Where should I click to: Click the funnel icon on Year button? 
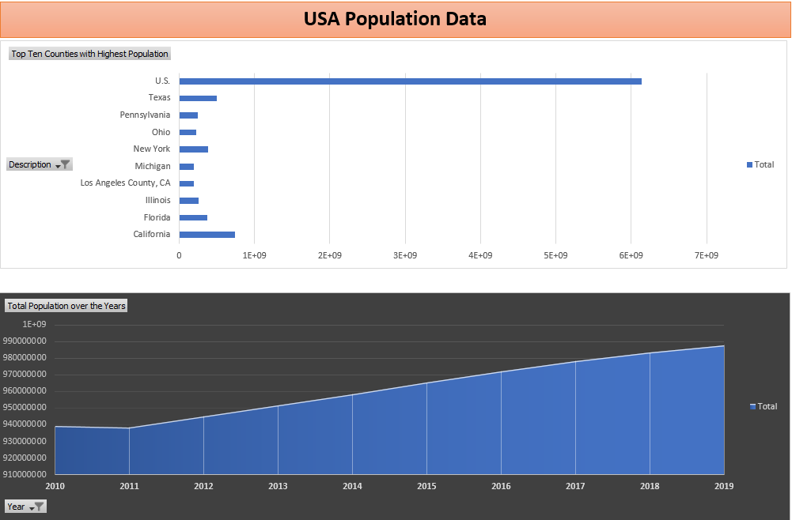[40, 507]
